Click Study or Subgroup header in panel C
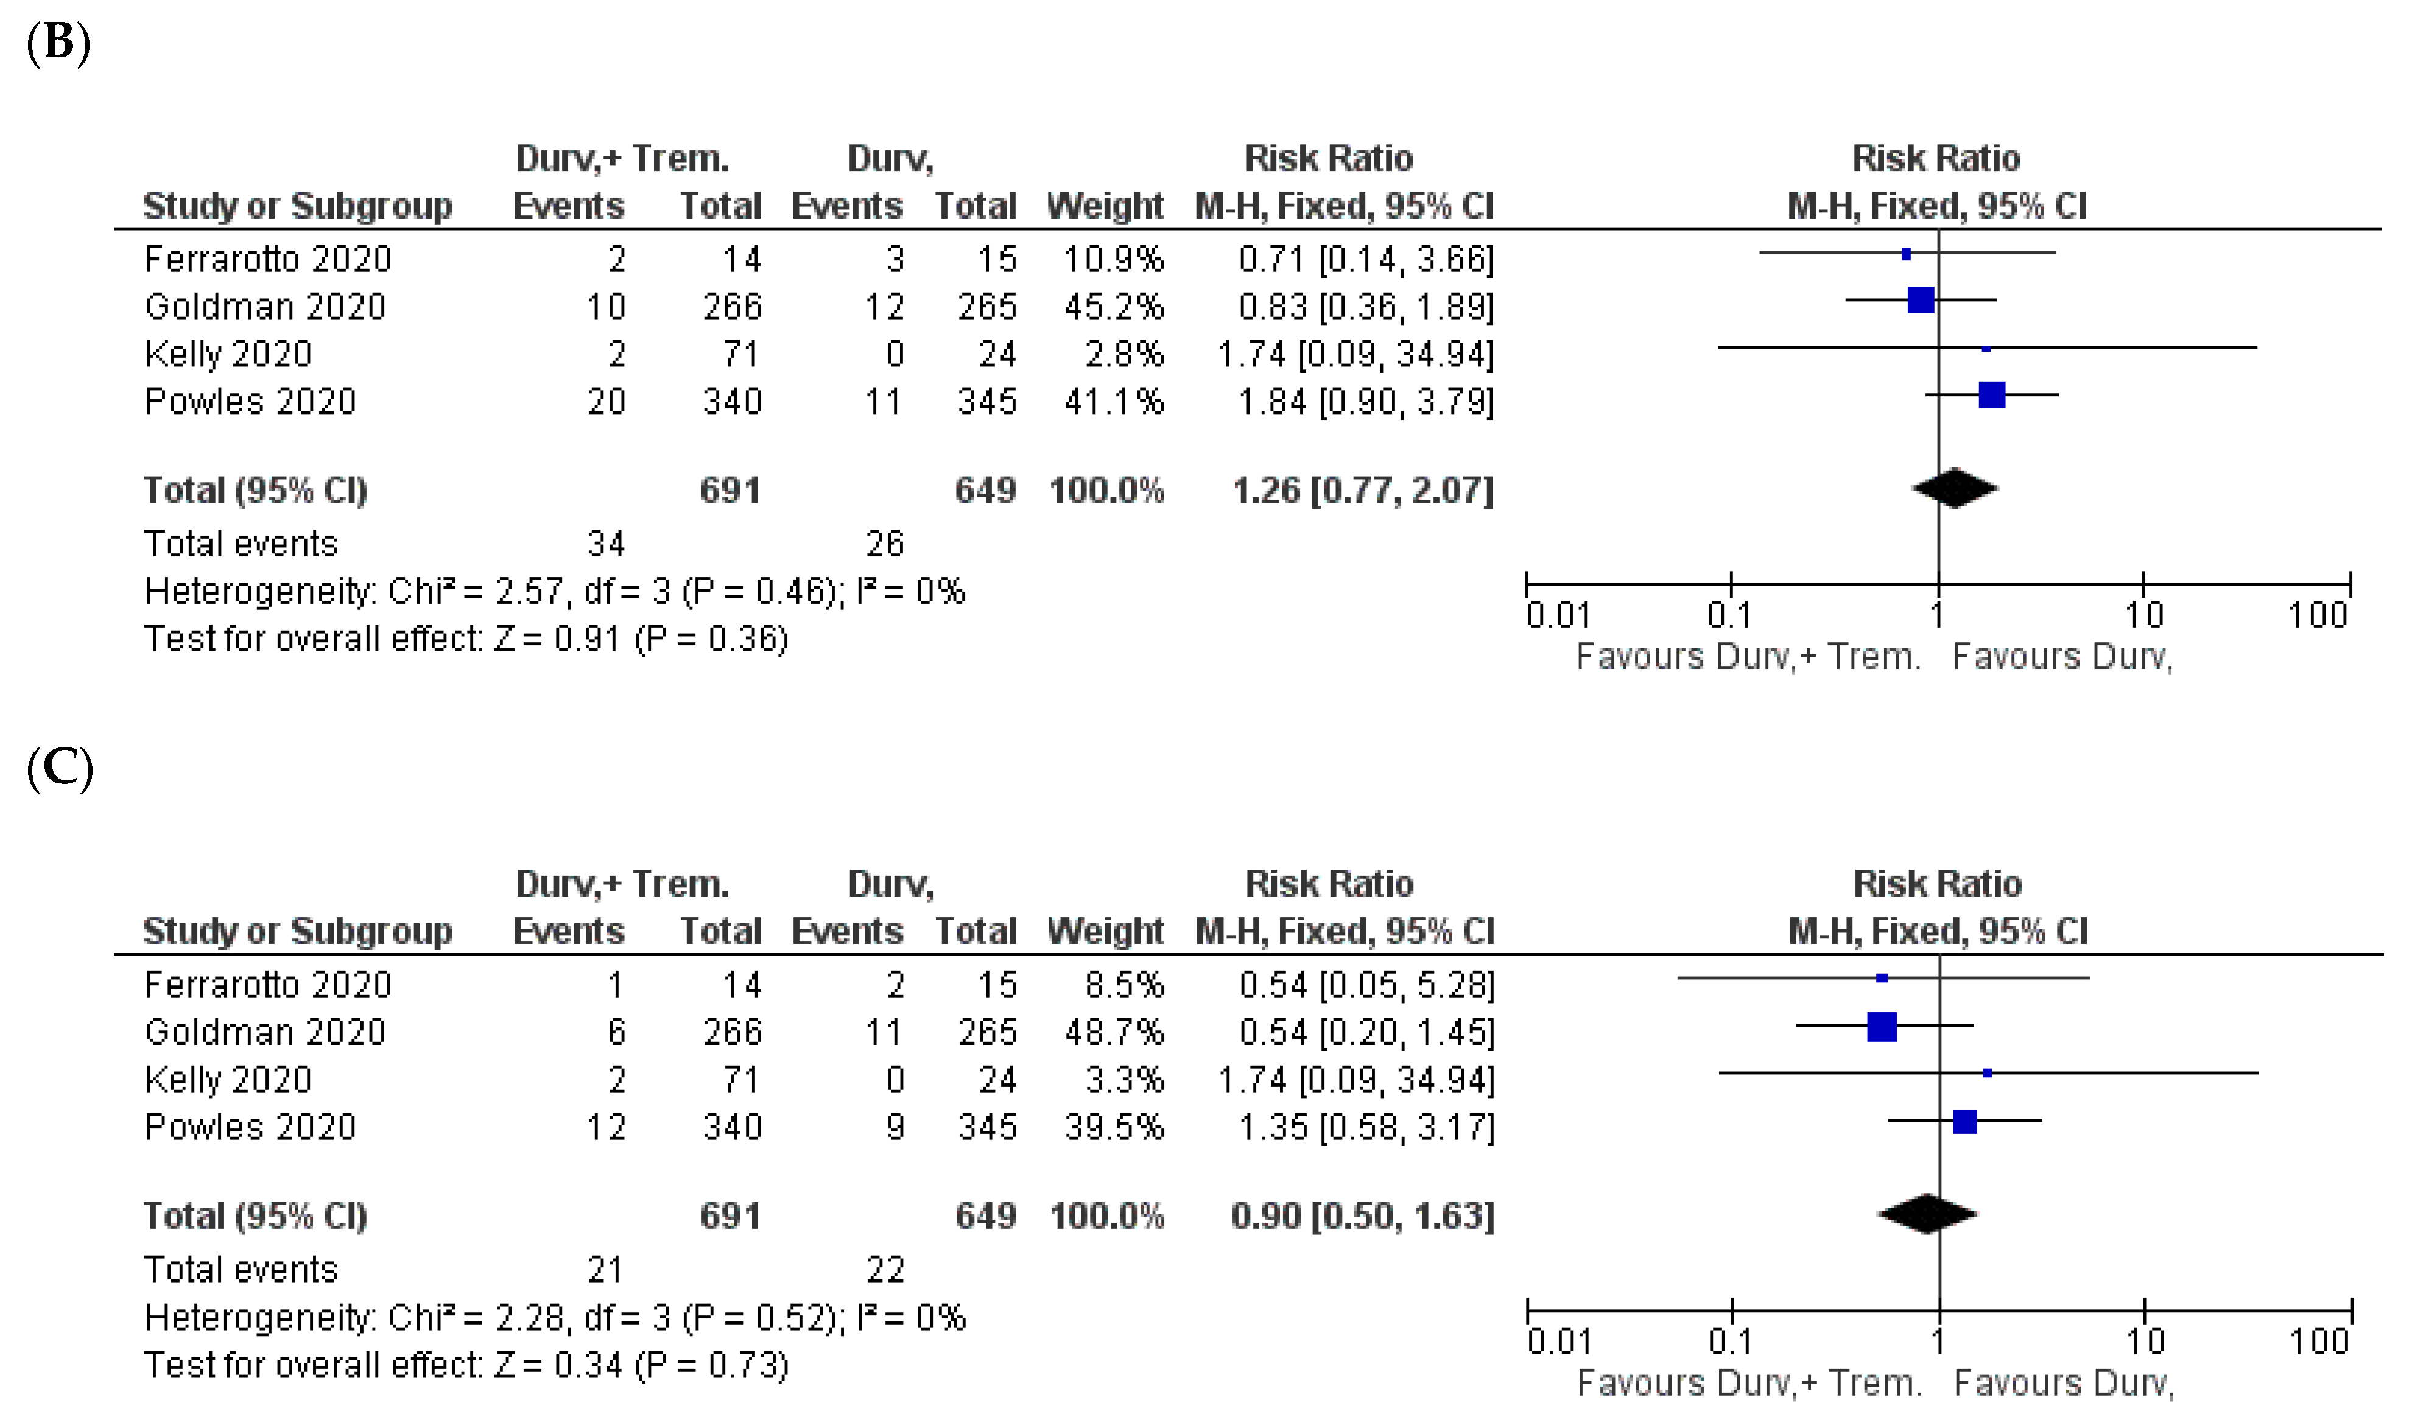2412x1428 pixels. point(297,931)
